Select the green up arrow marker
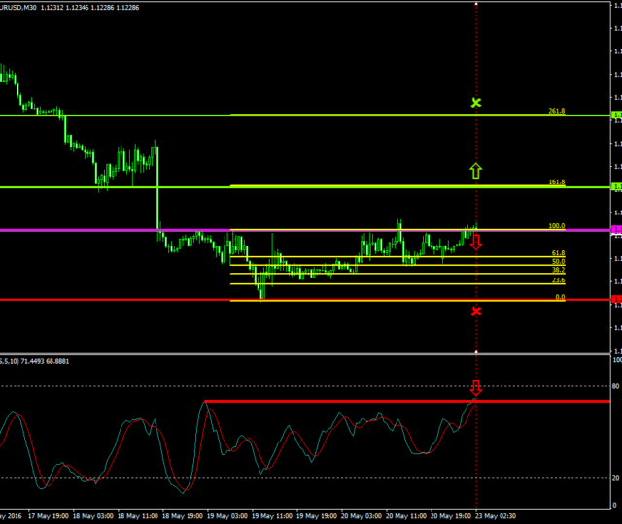This screenshot has height=524, width=622. click(475, 171)
